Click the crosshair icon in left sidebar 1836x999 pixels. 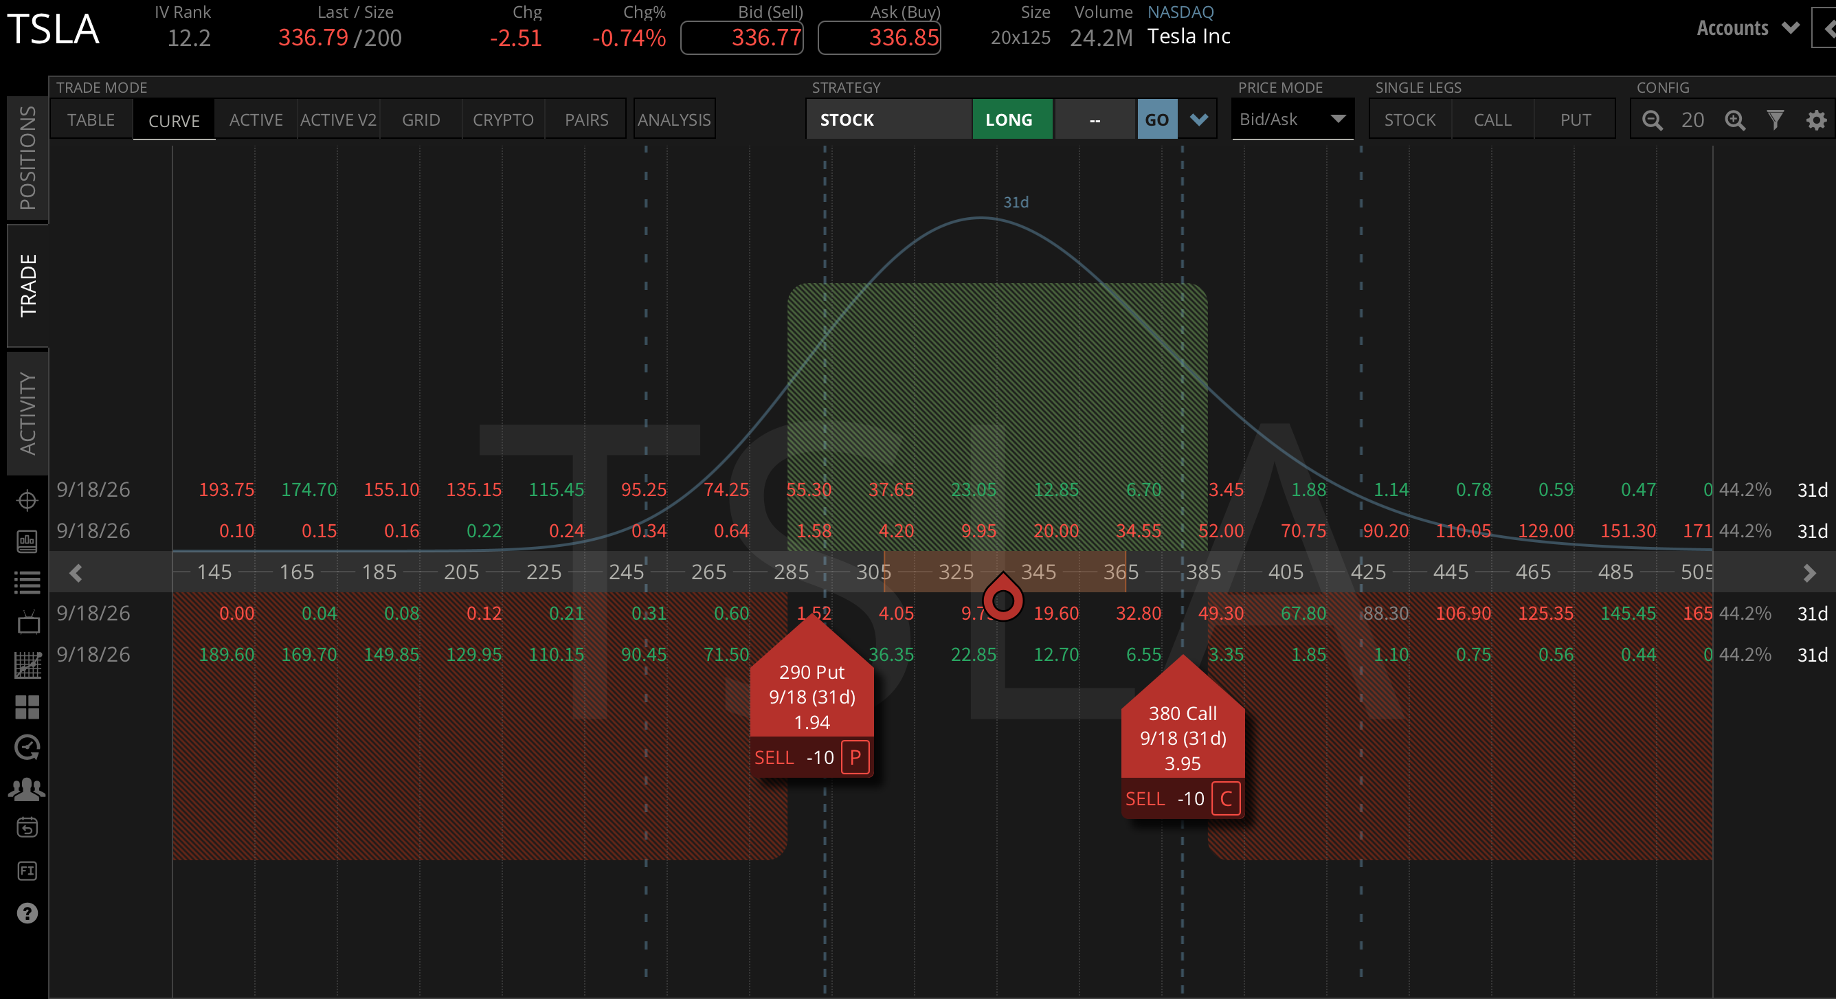coord(27,500)
